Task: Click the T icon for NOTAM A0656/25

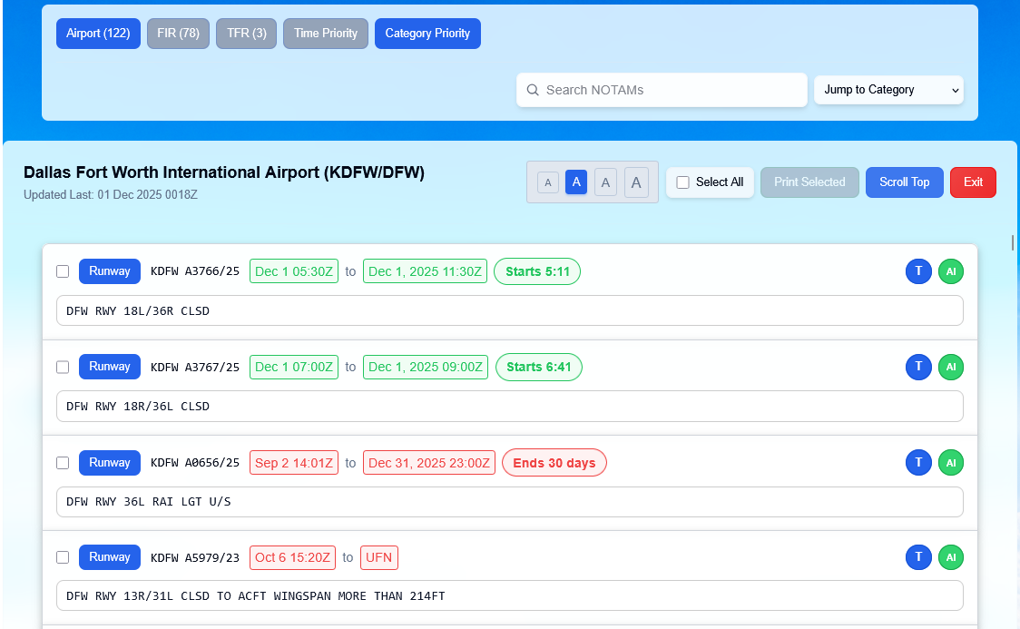Action: click(x=918, y=463)
